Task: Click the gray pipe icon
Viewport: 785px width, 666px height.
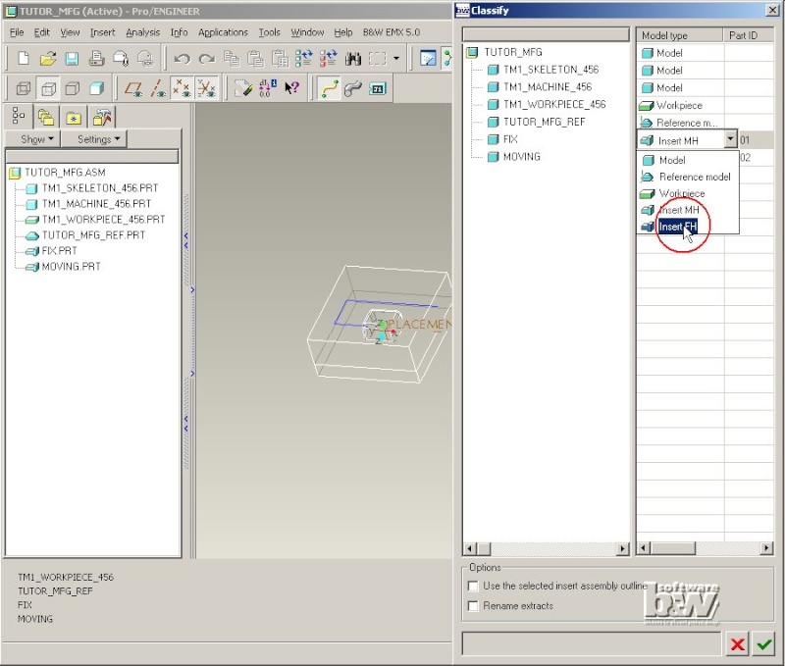Action: [x=353, y=89]
